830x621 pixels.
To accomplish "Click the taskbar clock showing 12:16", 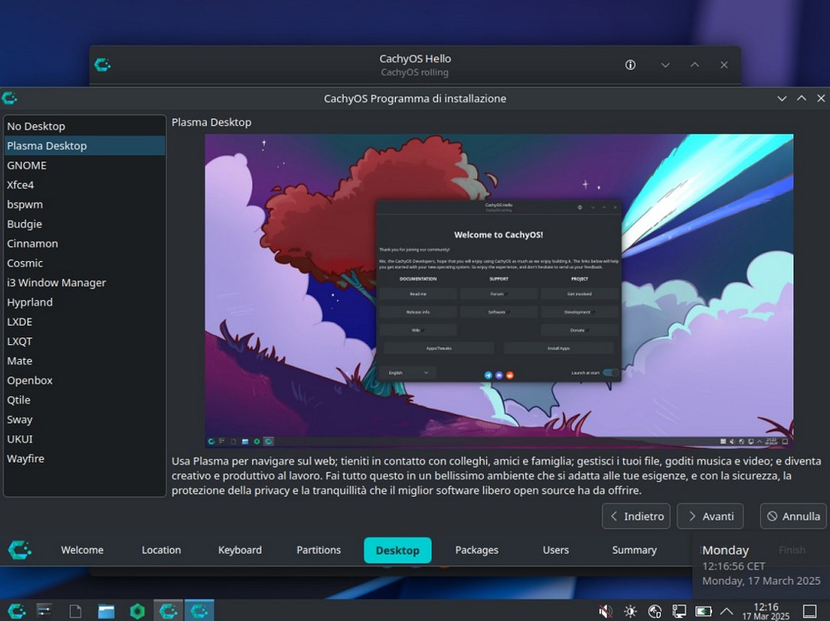I will [x=766, y=612].
